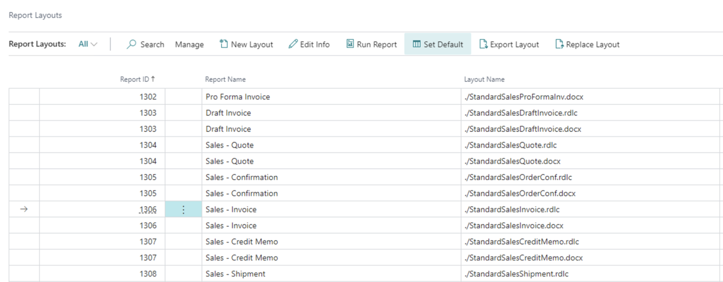723x282 pixels.
Task: Open the Search function
Action: click(145, 44)
